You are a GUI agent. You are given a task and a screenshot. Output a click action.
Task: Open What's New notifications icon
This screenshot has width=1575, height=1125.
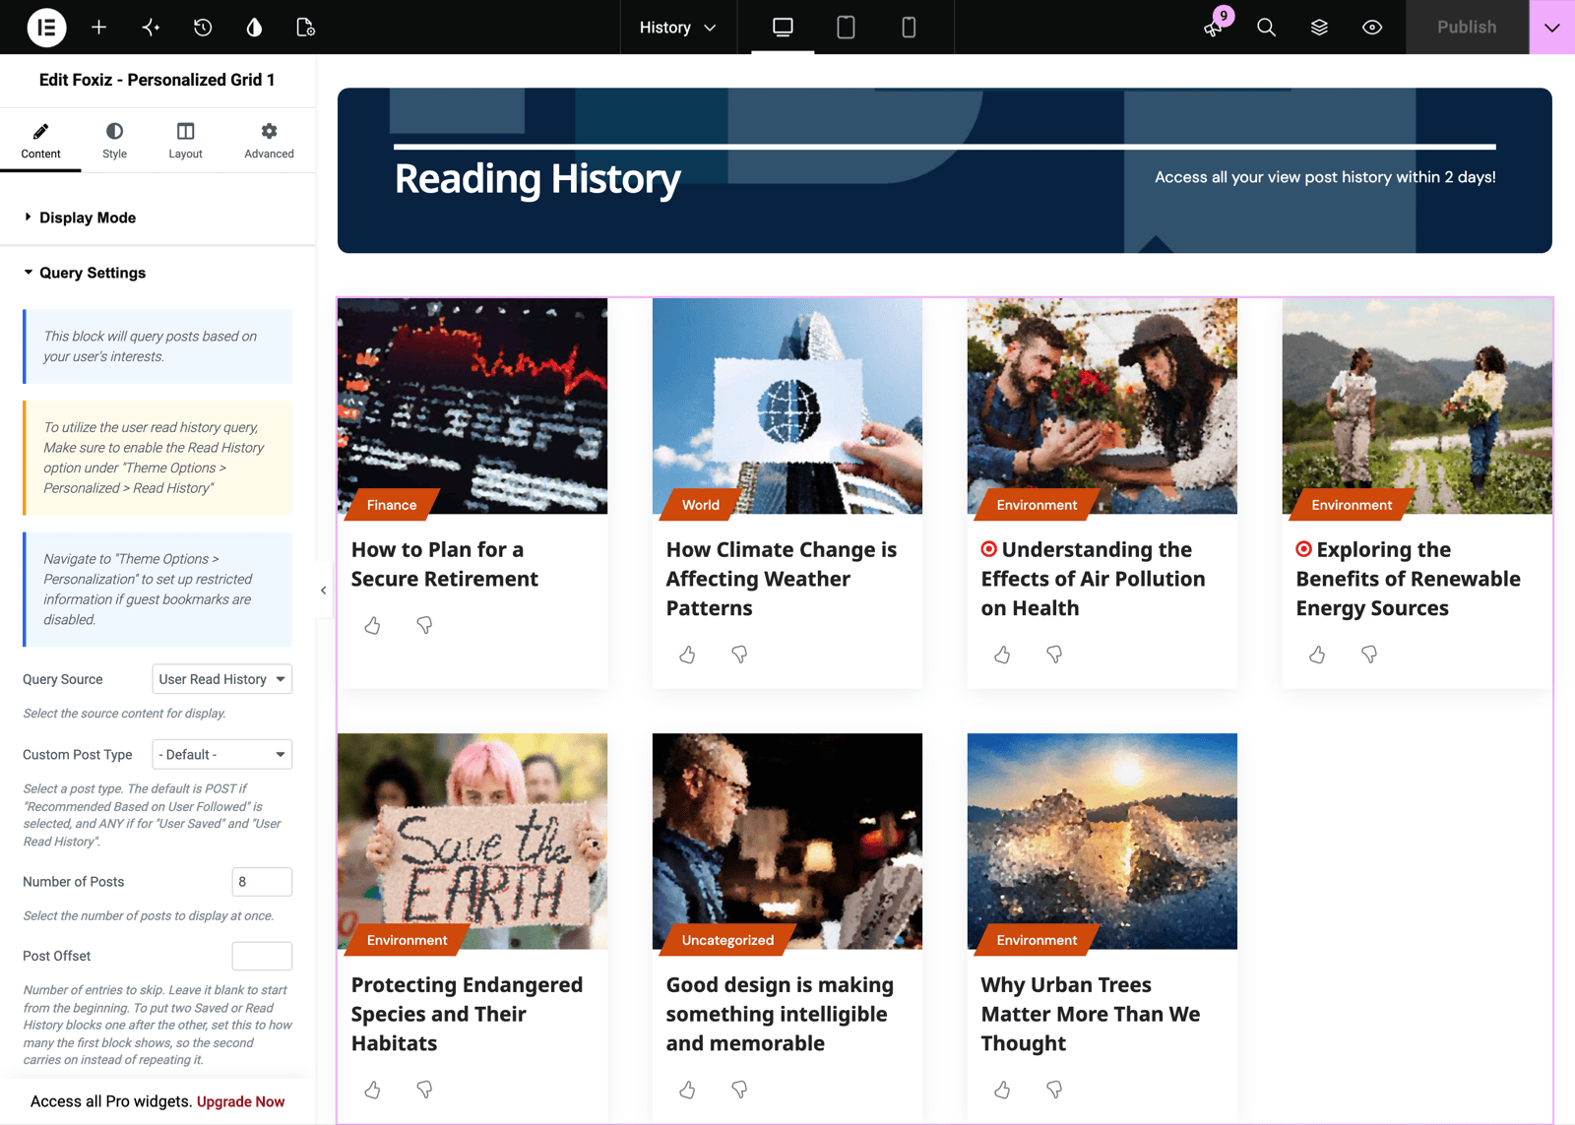point(1214,27)
